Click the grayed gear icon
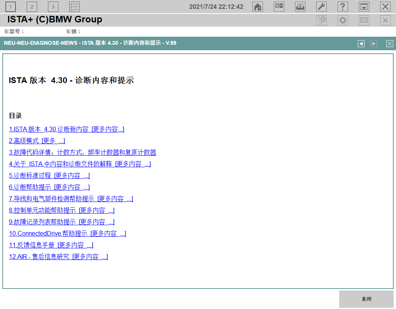Viewport: 396px width, 309px height. [x=343, y=20]
